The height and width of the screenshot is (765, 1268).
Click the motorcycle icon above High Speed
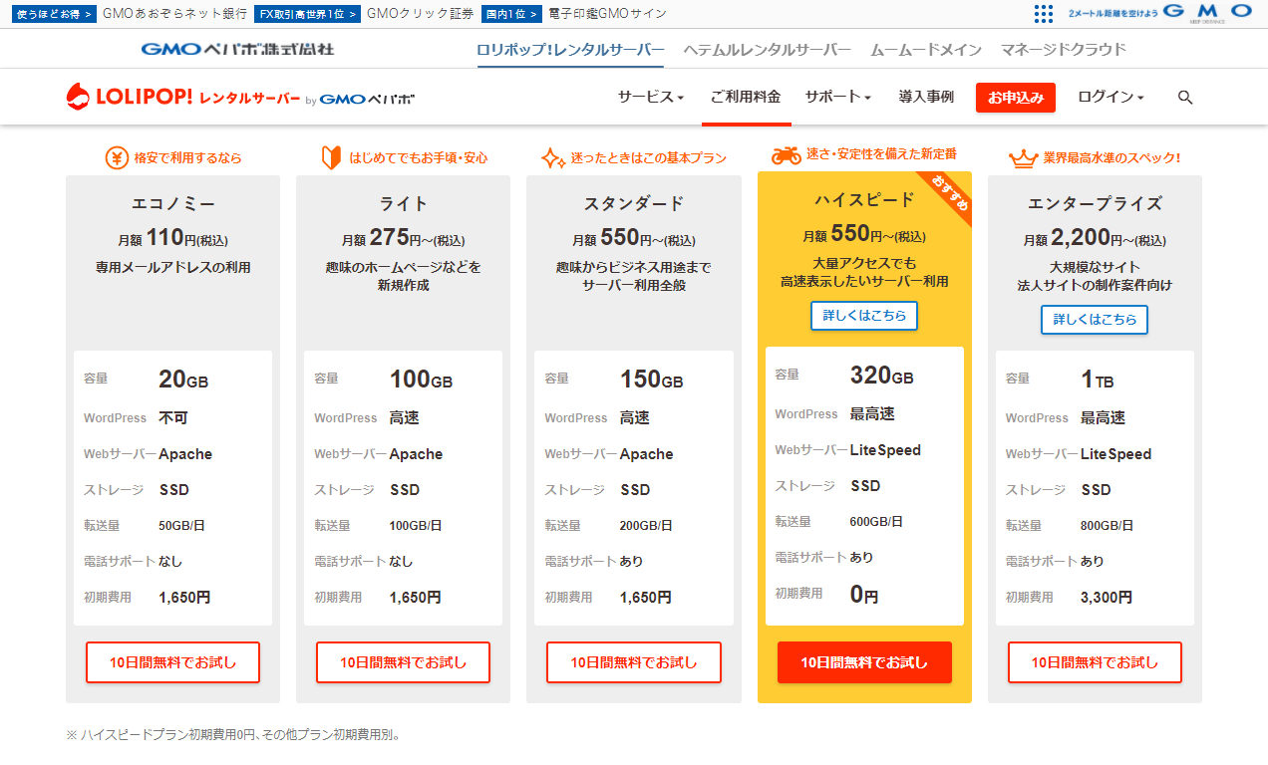coord(787,154)
